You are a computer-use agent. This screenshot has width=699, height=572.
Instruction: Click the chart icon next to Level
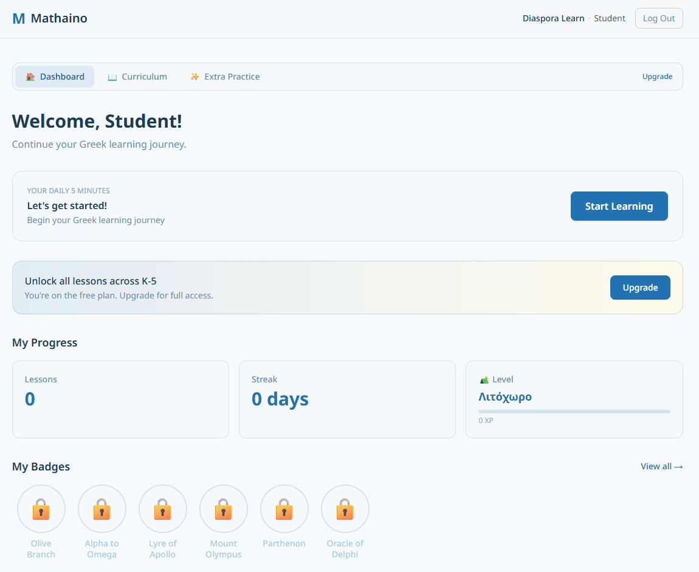click(x=484, y=379)
